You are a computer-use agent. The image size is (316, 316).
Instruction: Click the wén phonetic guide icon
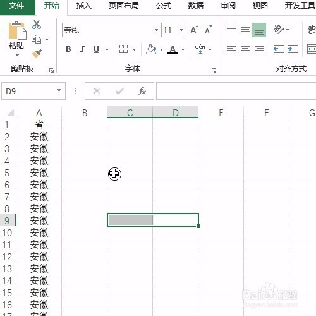pyautogui.click(x=200, y=49)
